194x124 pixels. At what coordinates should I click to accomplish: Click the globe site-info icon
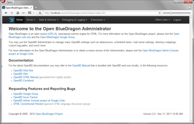pos(40,13)
